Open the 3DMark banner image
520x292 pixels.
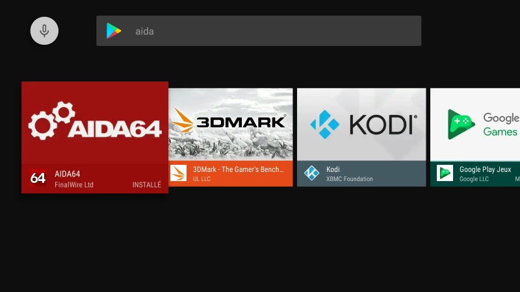point(231,125)
